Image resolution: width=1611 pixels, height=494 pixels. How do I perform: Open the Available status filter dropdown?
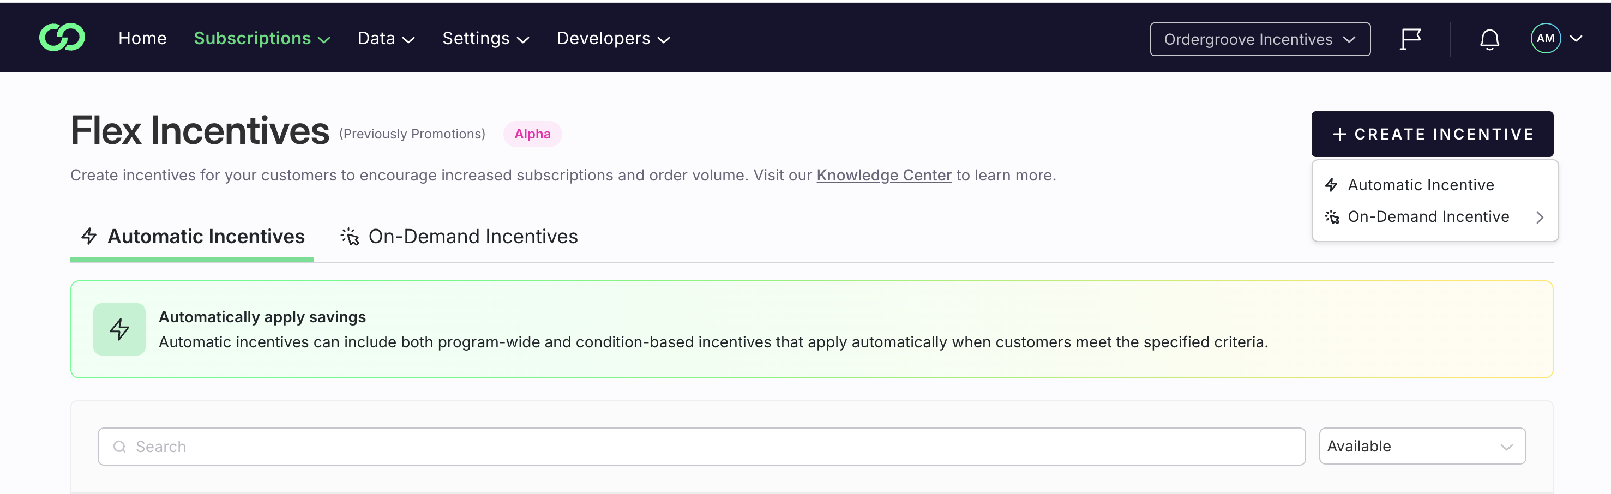point(1422,447)
